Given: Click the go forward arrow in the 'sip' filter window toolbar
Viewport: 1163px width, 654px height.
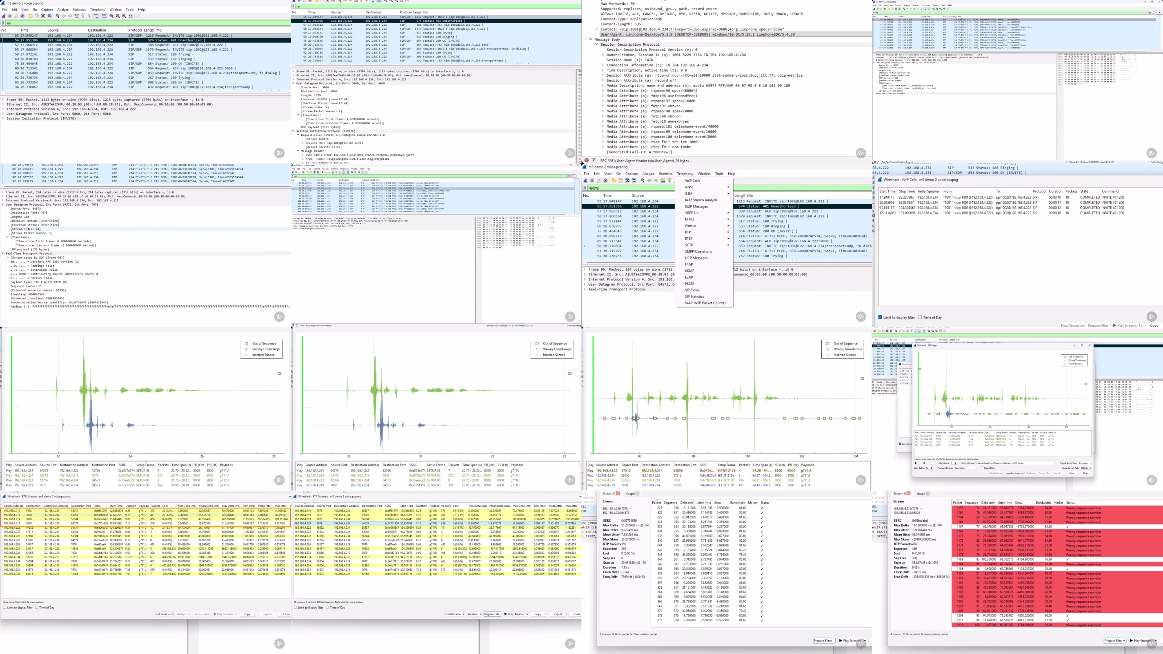Looking at the screenshot, I should tap(70, 16).
